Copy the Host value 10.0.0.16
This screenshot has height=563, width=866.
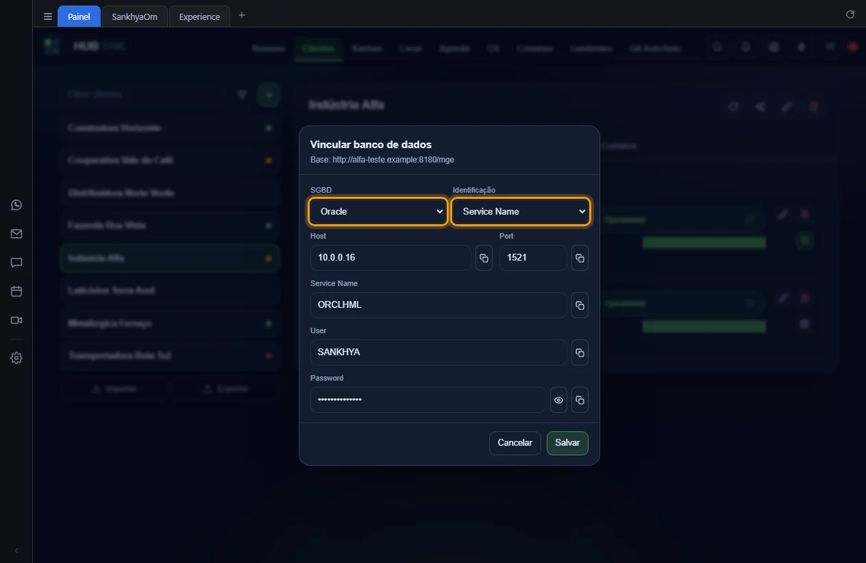coord(484,258)
